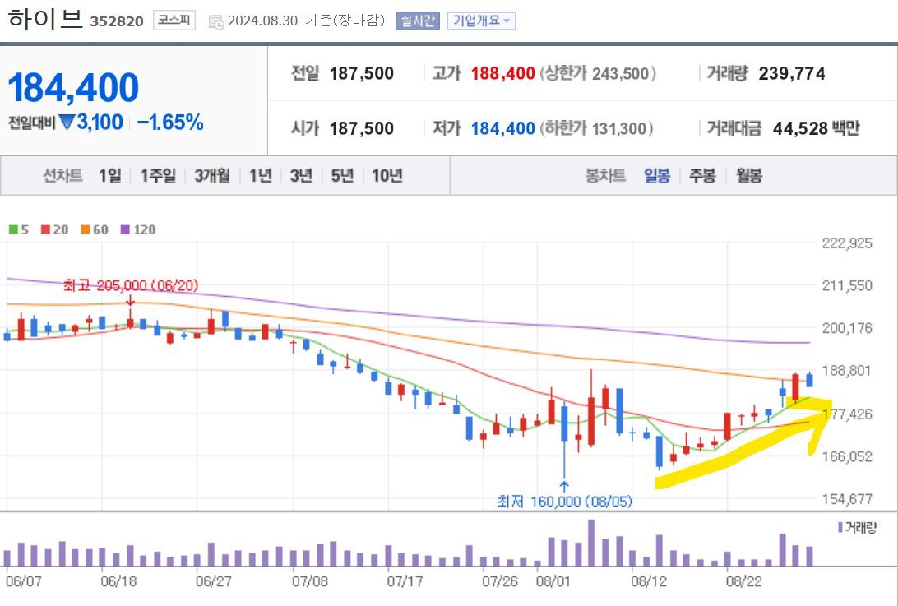Click the 08/22 date axis label
Image resolution: width=898 pixels, height=606 pixels.
click(x=744, y=582)
